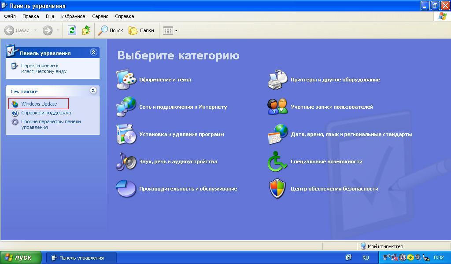This screenshot has width=451, height=264.
Task: Click the taskbar clock showing 0:02
Action: (439, 258)
